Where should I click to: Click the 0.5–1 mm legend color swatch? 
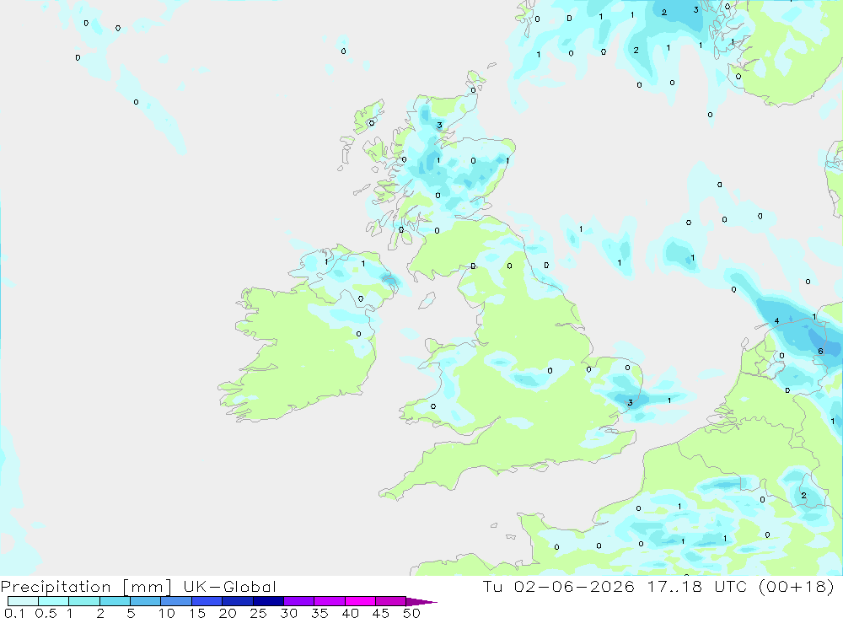point(53,601)
